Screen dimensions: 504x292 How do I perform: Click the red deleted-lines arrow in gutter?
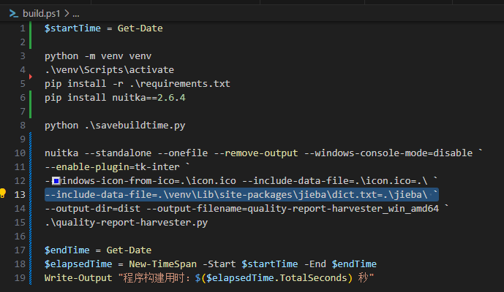tap(30, 76)
